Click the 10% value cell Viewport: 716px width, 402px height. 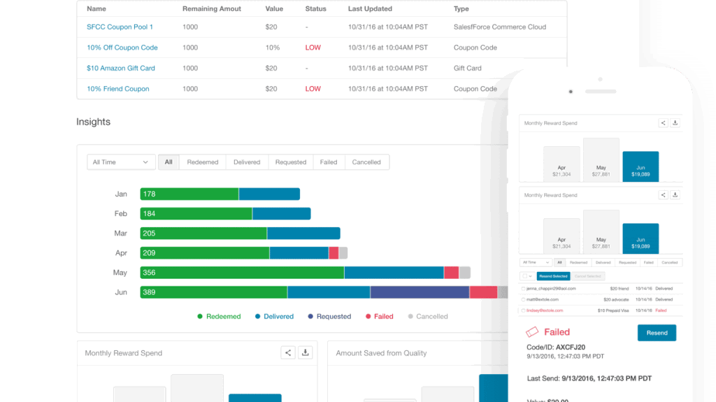[x=273, y=48]
